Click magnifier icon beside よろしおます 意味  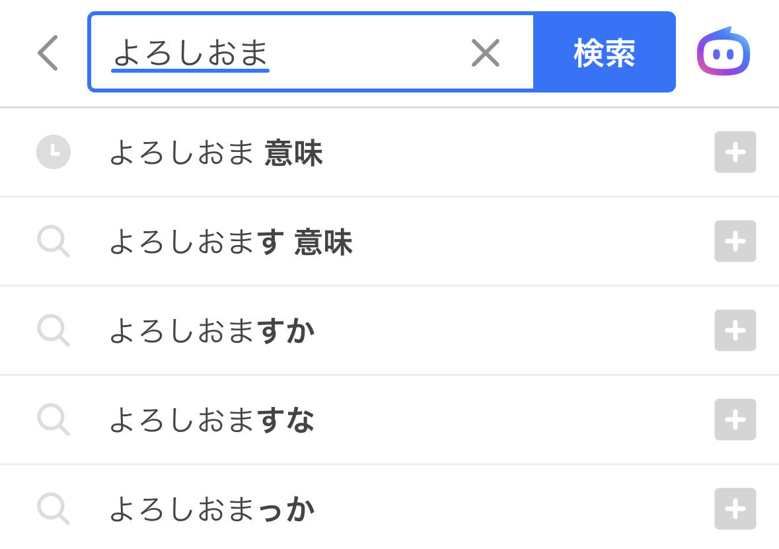(x=54, y=241)
